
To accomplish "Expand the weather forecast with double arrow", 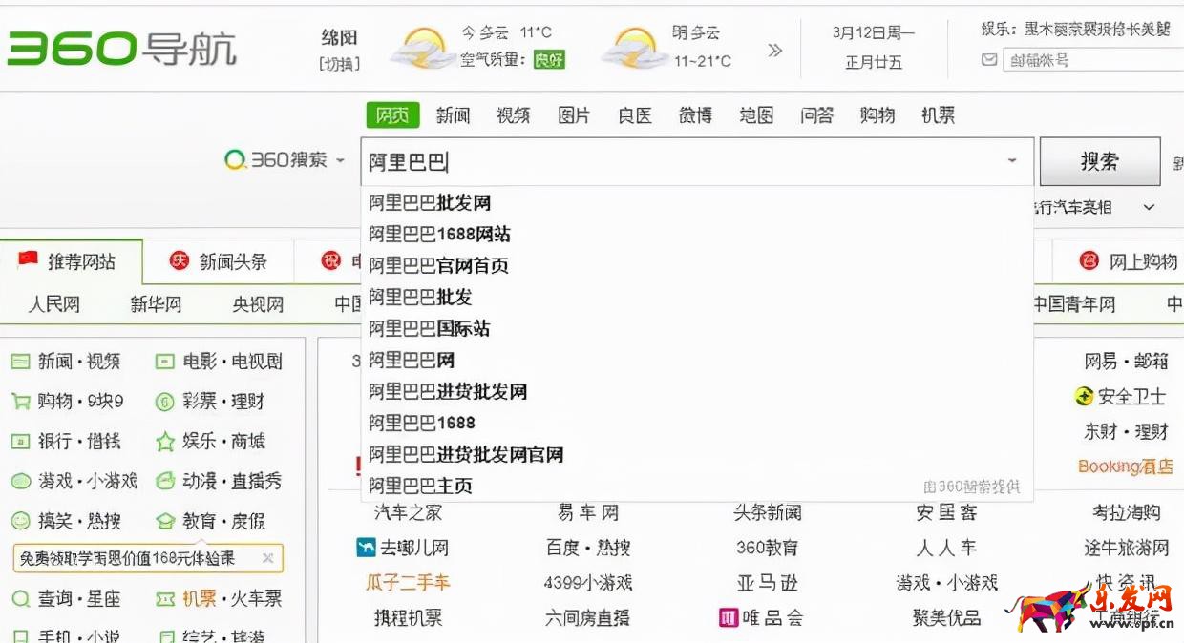I will coord(775,50).
